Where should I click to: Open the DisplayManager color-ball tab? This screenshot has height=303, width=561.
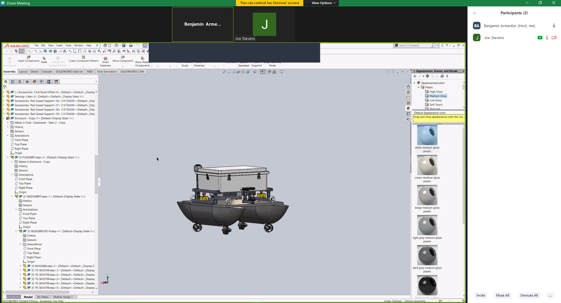click(x=34, y=82)
